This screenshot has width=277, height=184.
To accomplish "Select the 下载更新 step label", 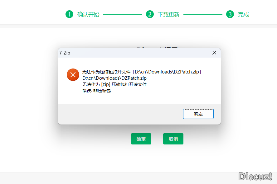I will pos(168,14).
